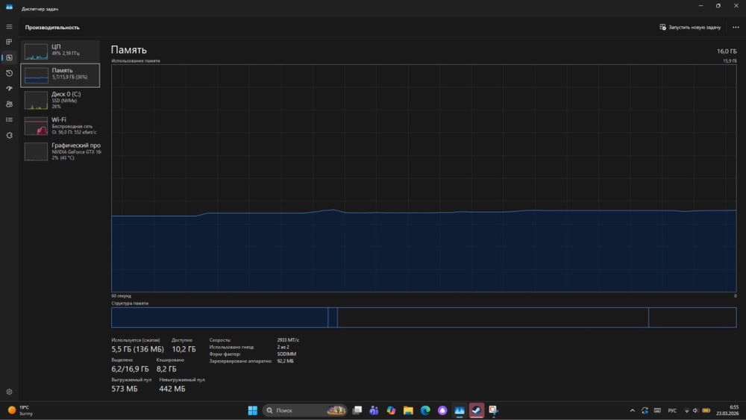Click the Структура памяти composition bar
The width and height of the screenshot is (746, 420).
pos(424,317)
